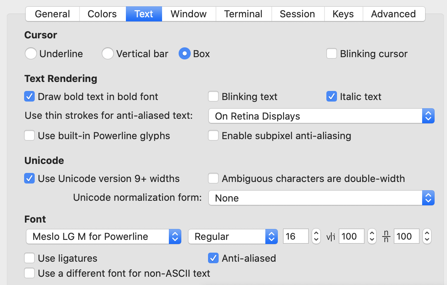Switch to the Advanced tab
The width and height of the screenshot is (447, 285).
[393, 14]
